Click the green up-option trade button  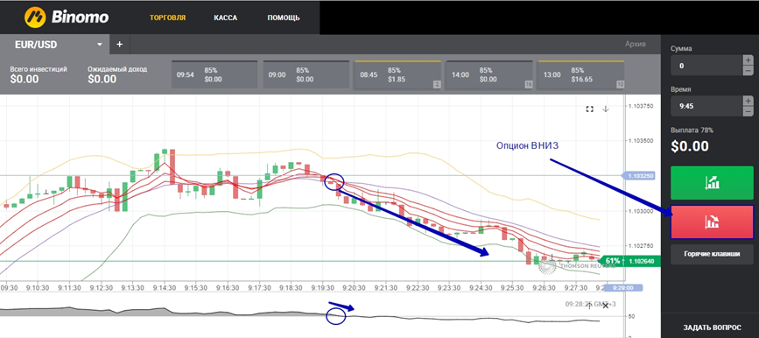pos(712,182)
